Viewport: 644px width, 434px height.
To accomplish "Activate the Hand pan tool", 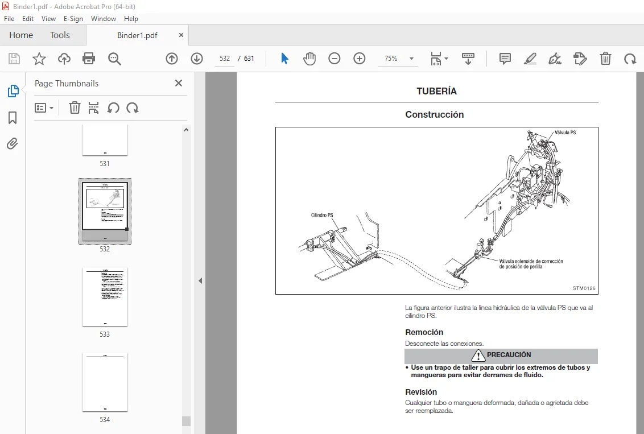I will click(x=309, y=59).
